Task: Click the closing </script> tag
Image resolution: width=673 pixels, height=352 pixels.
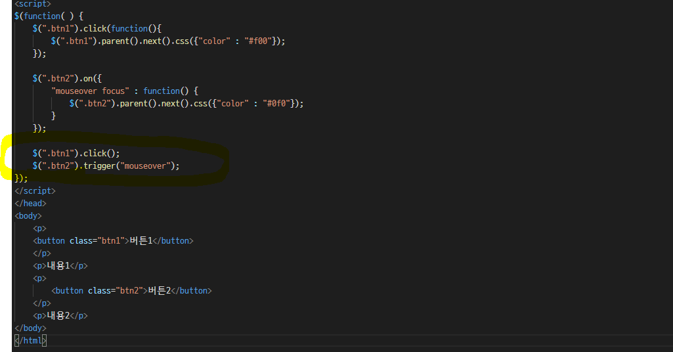Action: (x=35, y=190)
